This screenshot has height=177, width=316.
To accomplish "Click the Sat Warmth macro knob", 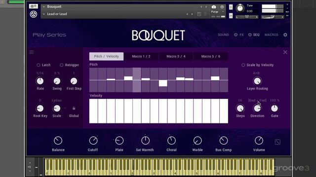I will [145, 141].
